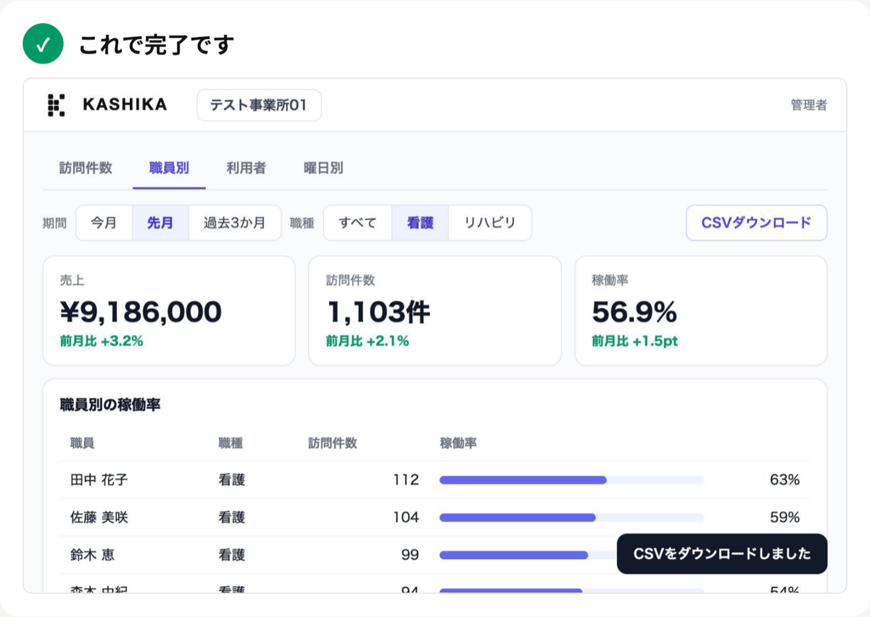Click the これで完了です heading
This screenshot has width=870, height=617.
click(157, 45)
